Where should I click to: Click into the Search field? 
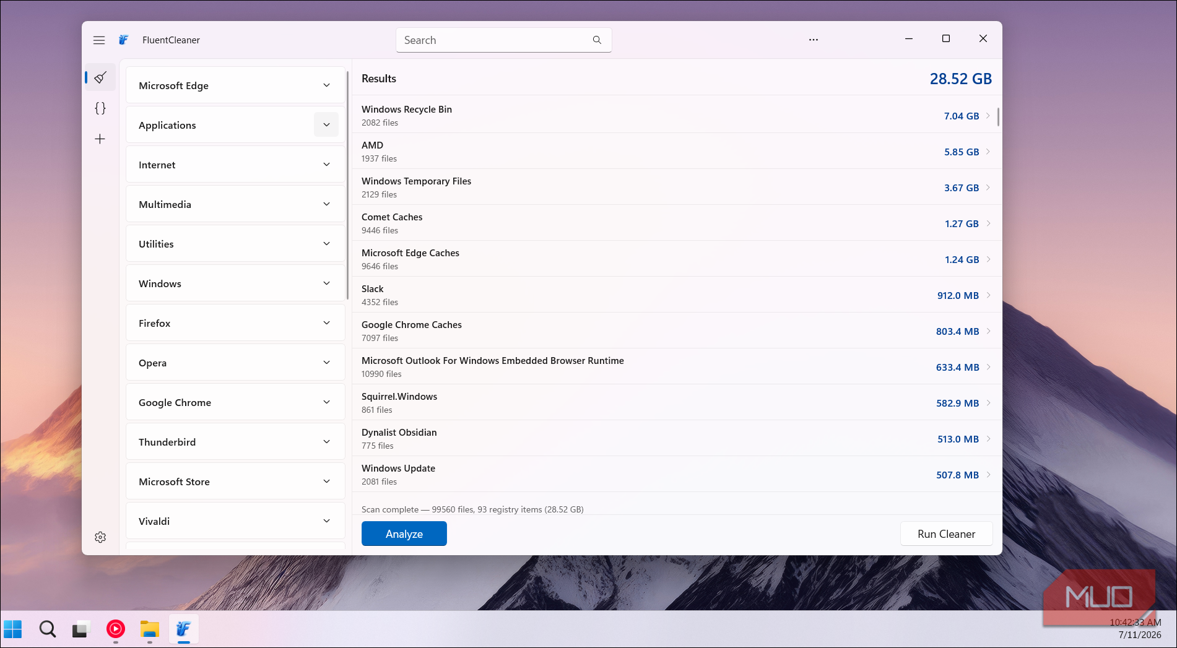[x=503, y=40]
